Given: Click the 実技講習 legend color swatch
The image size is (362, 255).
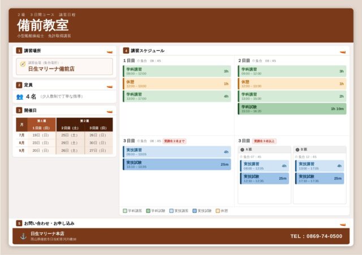Looking at the screenshot, I should [x=171, y=211].
